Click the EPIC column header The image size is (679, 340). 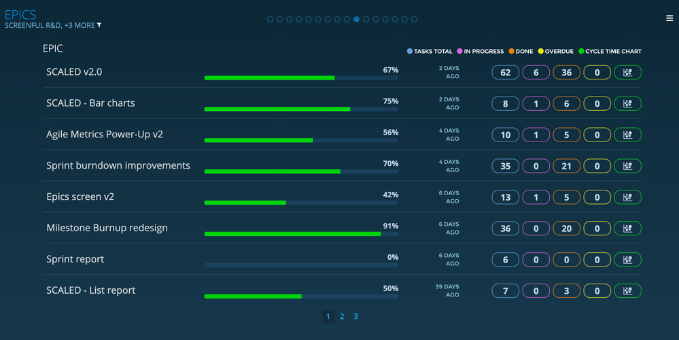click(x=52, y=48)
